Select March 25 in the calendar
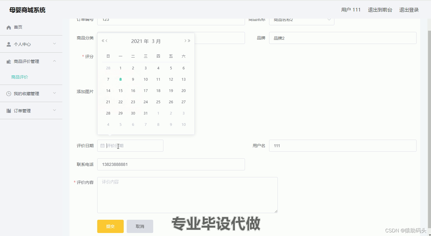 click(158, 102)
